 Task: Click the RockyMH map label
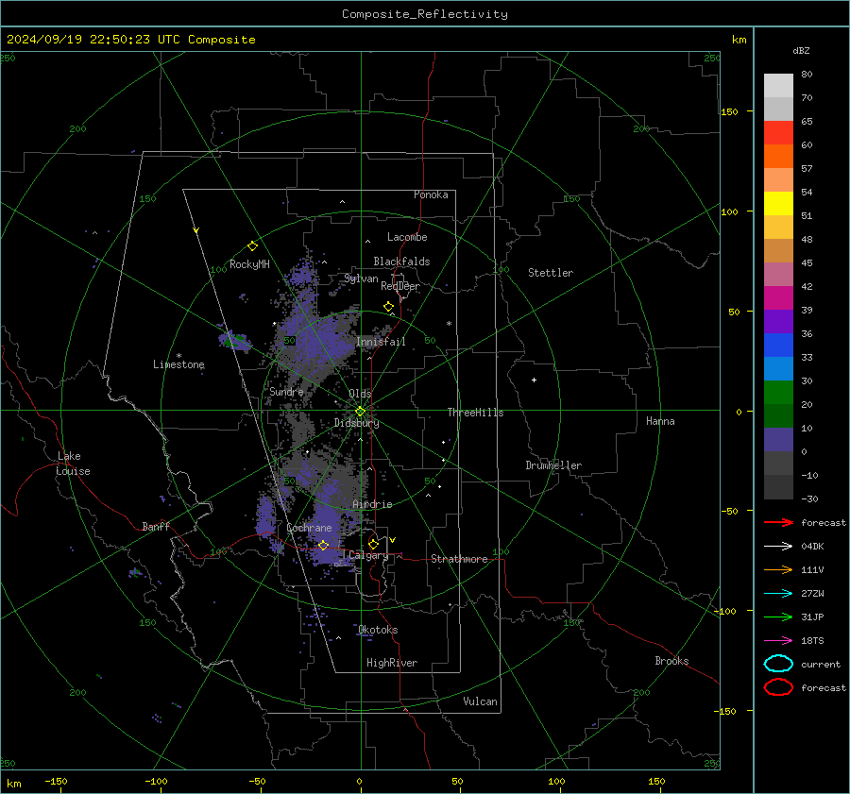(x=249, y=264)
